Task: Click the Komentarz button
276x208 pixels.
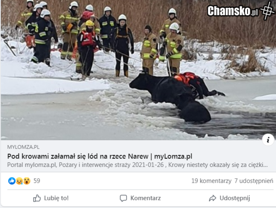Action: pyautogui.click(x=140, y=198)
